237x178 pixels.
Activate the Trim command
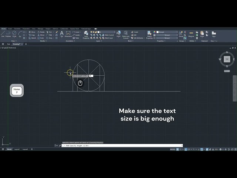(49, 32)
